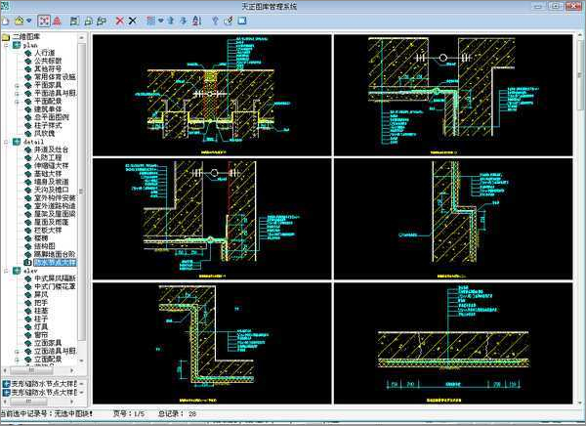
Task: Select the 伸缩缝大样 category
Action: [52, 166]
